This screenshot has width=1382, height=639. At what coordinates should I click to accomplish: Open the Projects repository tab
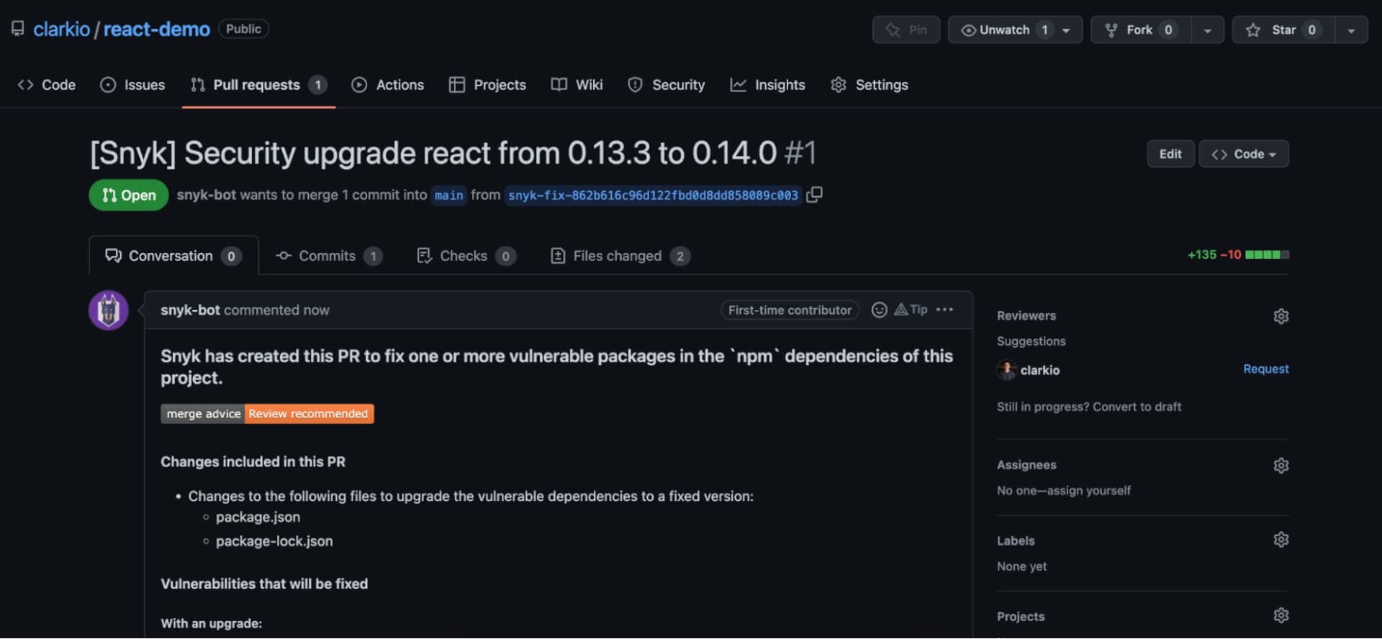click(x=487, y=85)
